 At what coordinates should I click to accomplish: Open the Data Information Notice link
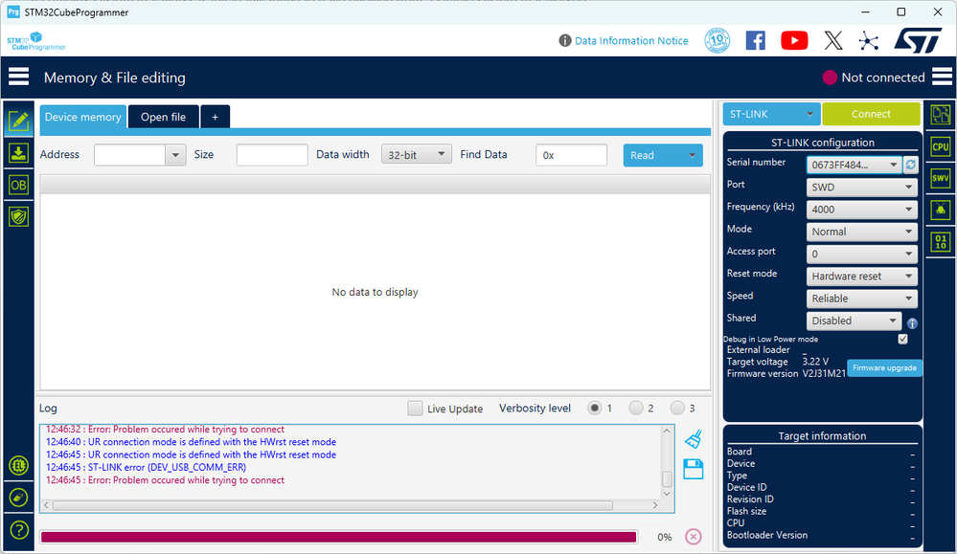pos(631,41)
